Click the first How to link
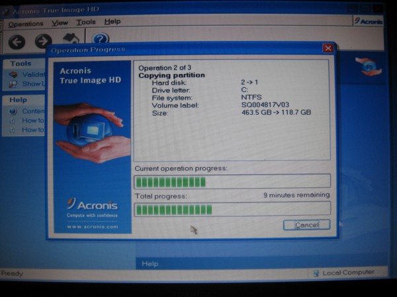397x297 pixels. pyautogui.click(x=33, y=121)
